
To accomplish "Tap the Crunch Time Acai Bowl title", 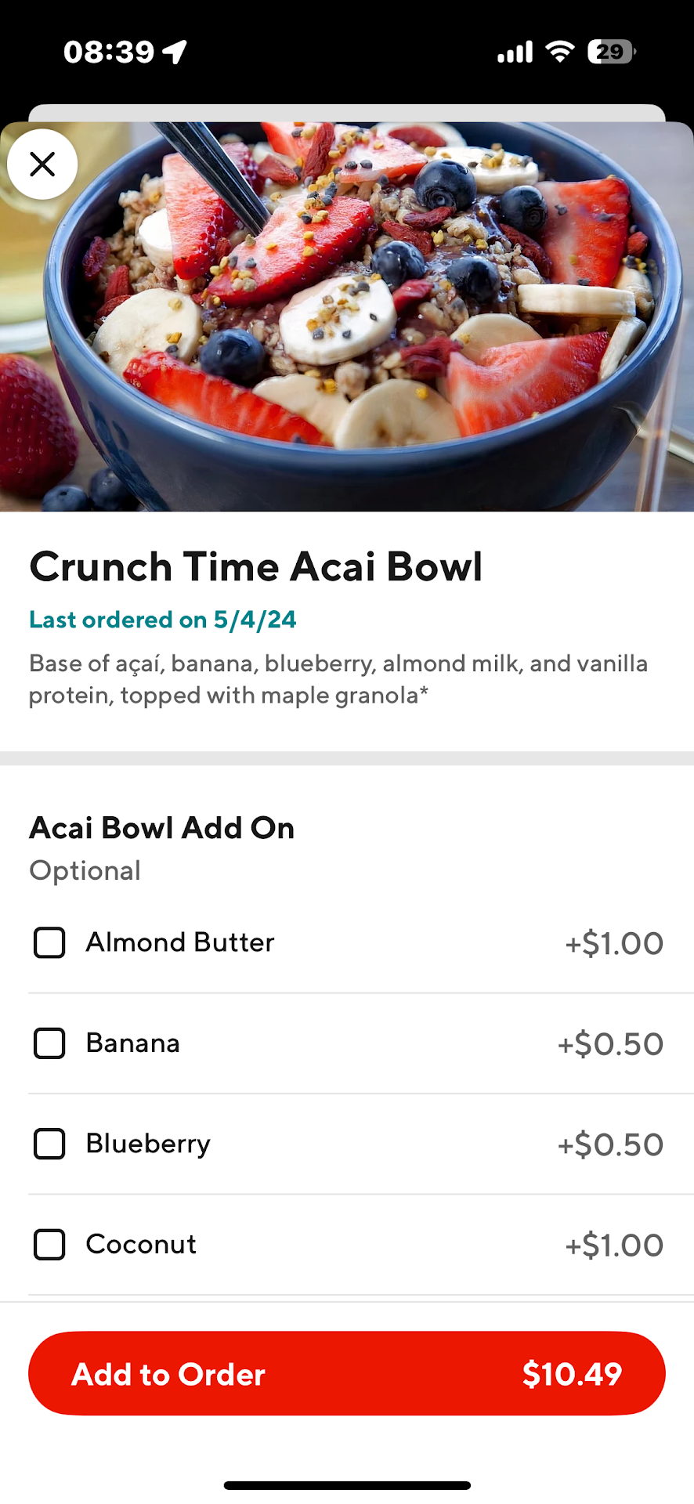I will (255, 566).
